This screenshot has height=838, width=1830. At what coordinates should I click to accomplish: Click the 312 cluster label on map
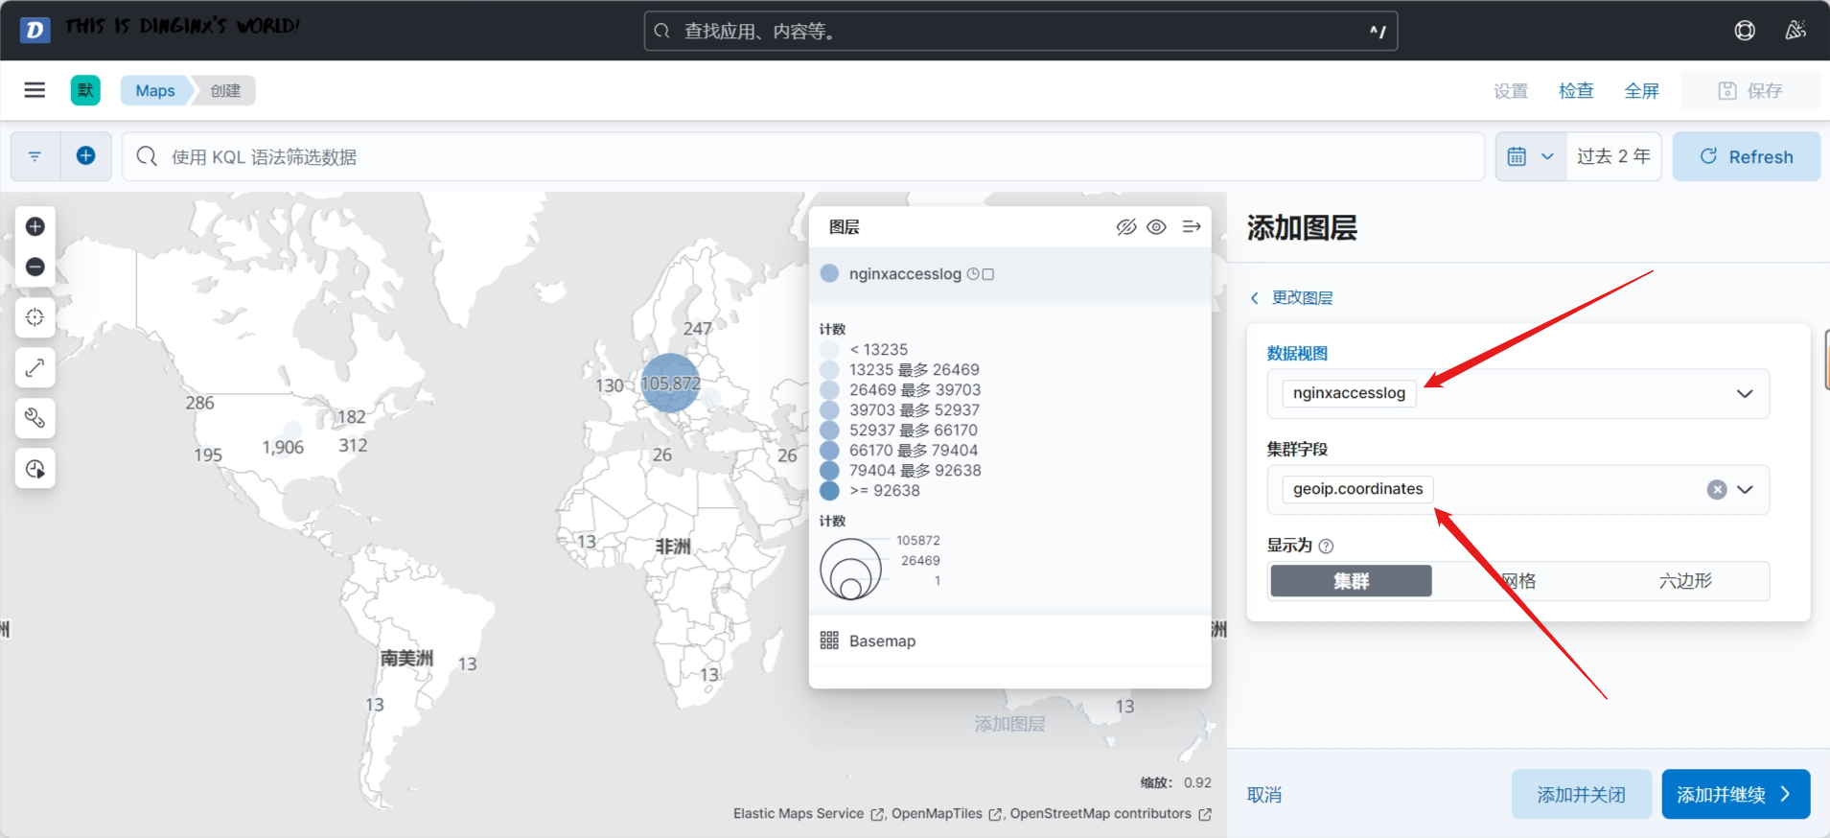tap(353, 445)
